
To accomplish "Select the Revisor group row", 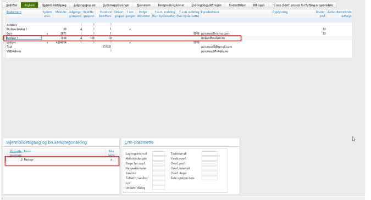I will pos(62,159).
